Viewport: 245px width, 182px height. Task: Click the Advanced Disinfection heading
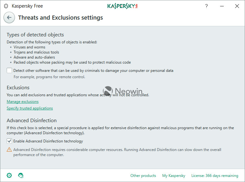[x=32, y=121]
